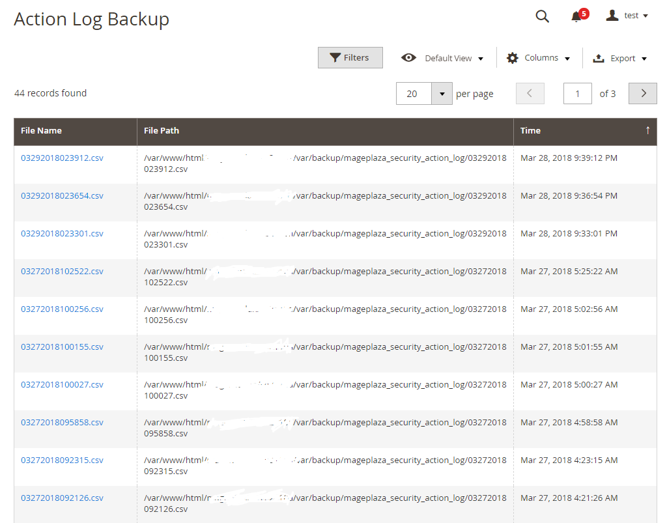Click the search magnifier icon
The width and height of the screenshot is (667, 523).
542,16
